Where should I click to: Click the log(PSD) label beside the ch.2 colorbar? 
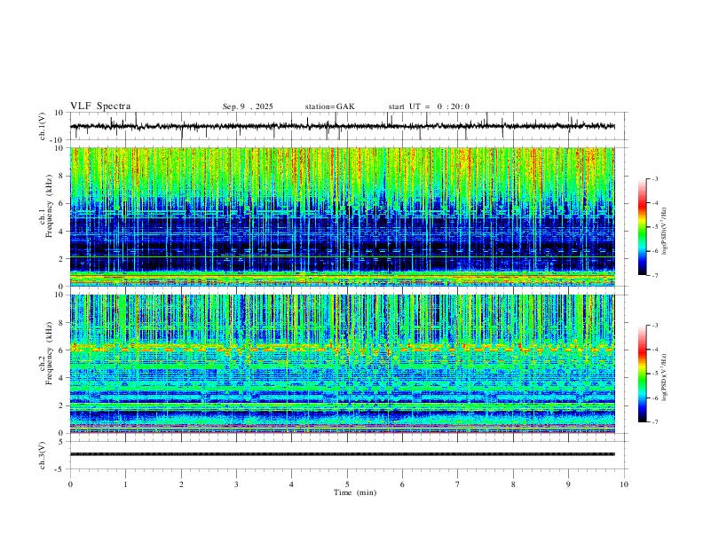click(x=665, y=377)
